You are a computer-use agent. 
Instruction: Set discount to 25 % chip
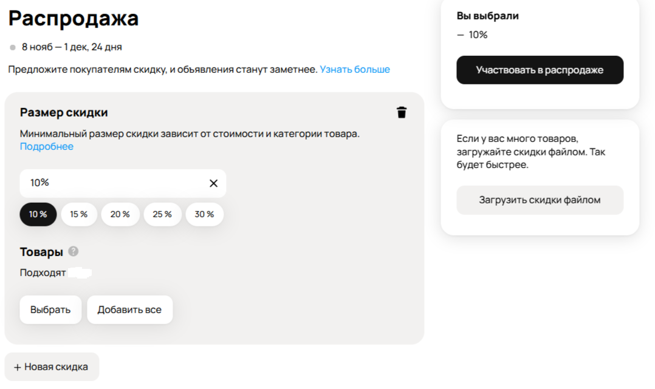tap(162, 214)
